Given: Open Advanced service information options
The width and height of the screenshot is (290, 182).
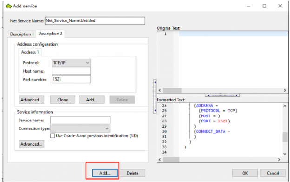Looking at the screenshot, I should pos(31,144).
